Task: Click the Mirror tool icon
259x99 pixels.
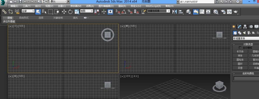Action: pos(175,12)
